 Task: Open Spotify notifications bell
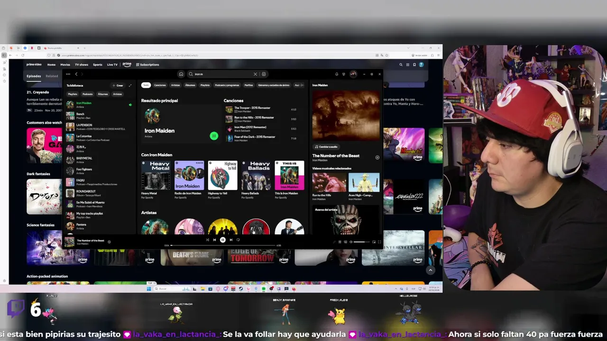(337, 74)
